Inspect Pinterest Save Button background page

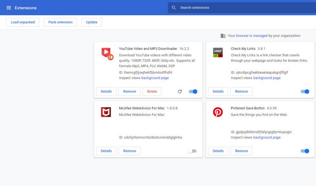[x=267, y=137]
